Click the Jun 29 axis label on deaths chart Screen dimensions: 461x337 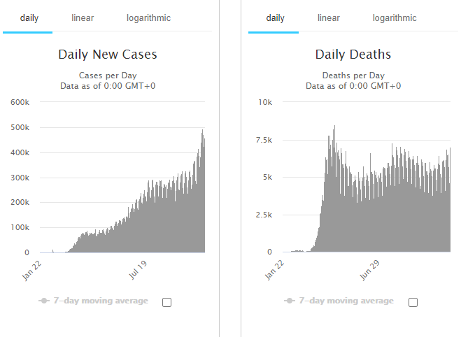(x=369, y=271)
